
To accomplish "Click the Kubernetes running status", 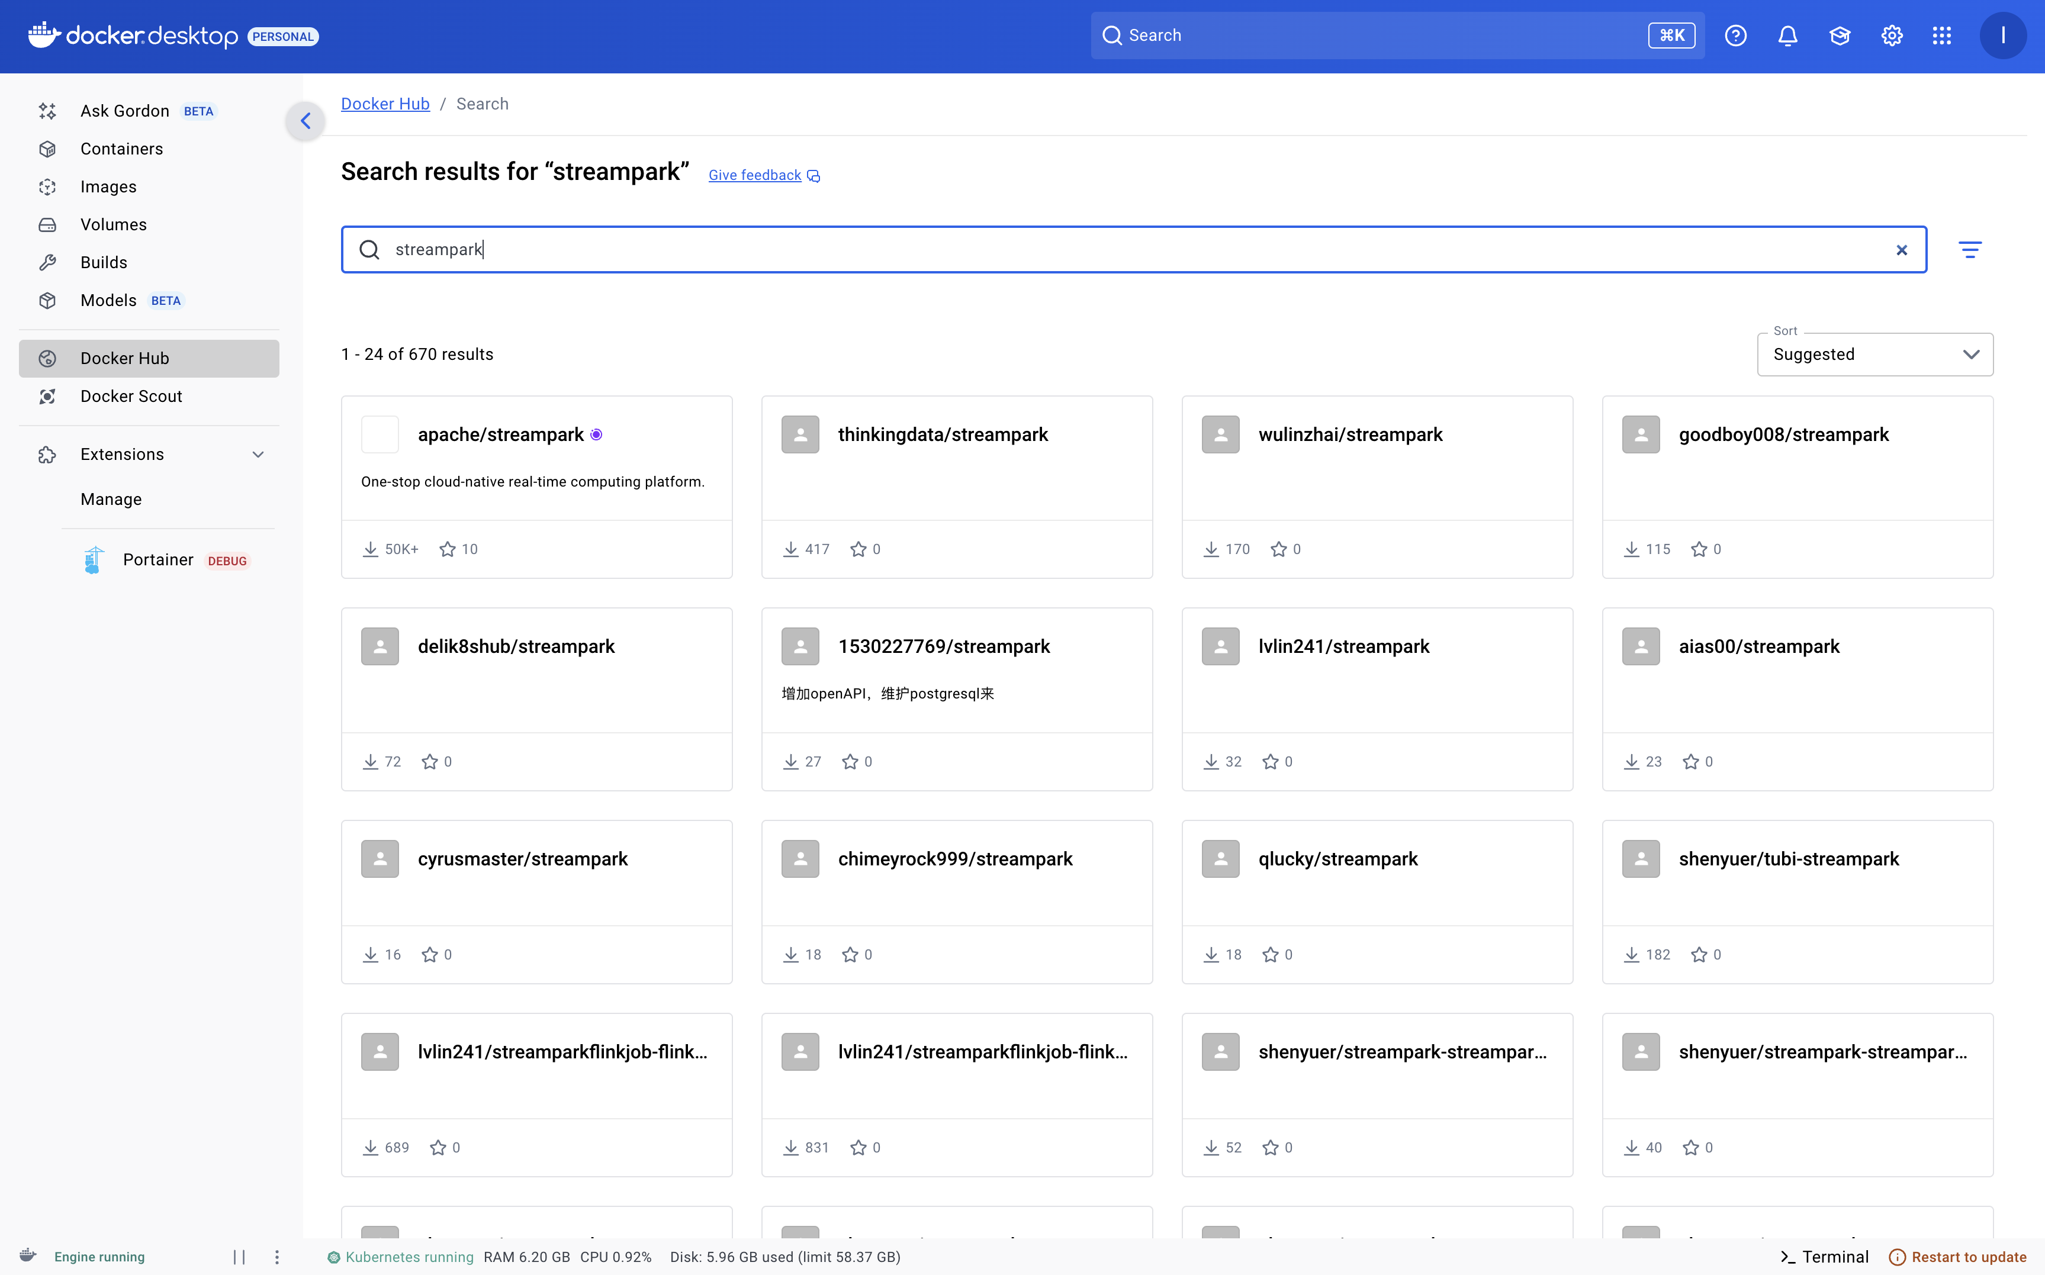I will click(x=401, y=1257).
